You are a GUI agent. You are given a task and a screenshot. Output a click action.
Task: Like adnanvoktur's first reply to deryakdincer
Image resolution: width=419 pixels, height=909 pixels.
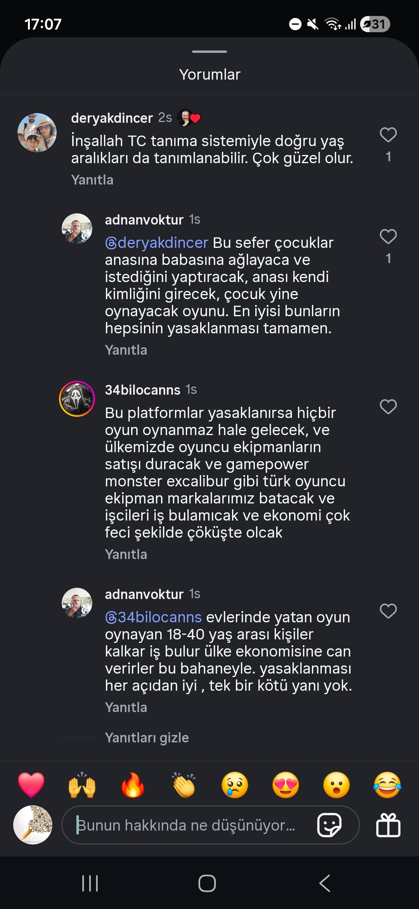(x=388, y=237)
